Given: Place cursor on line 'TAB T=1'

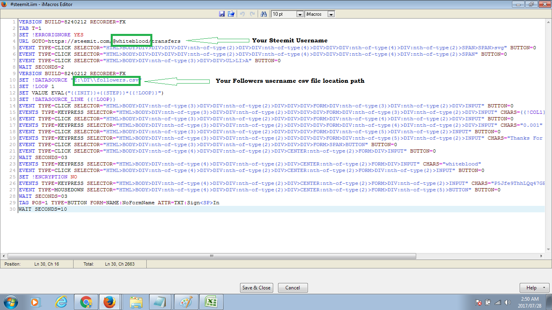Looking at the screenshot, I should 30,28.
